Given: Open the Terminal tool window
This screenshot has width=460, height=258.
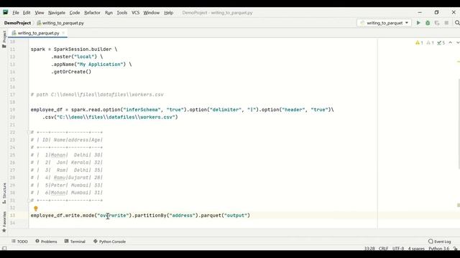Looking at the screenshot, I should (x=75, y=242).
